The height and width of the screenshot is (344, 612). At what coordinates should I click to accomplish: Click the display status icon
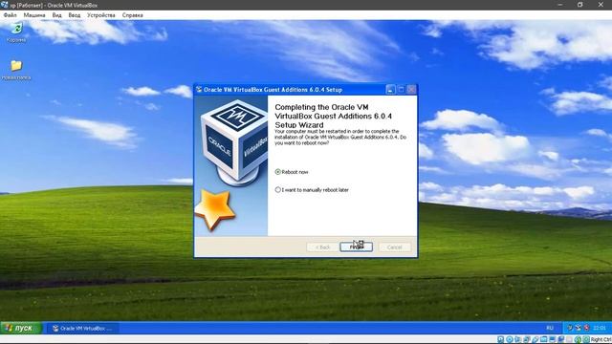tap(552, 339)
